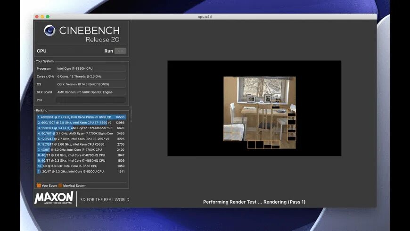This screenshot has height=231, width=410.
Task: Click the Rendering (Pass 1) status text
Action: click(284, 202)
